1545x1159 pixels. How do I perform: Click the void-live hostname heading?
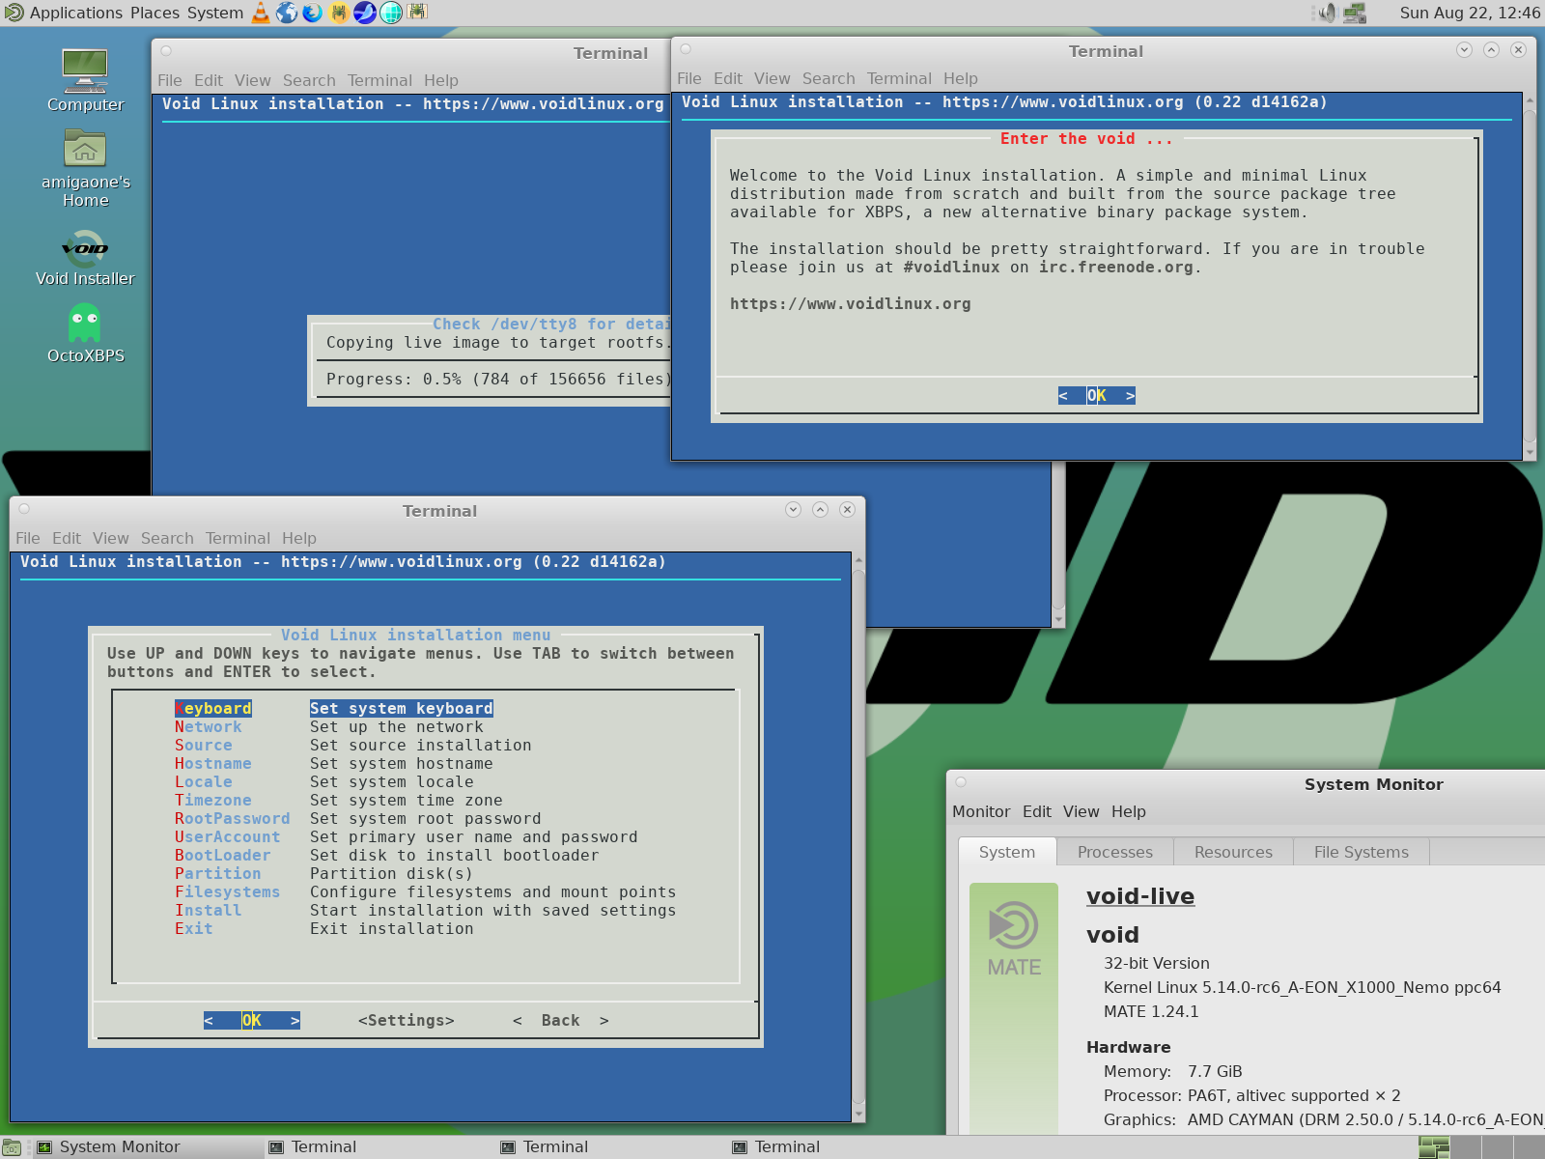[x=1140, y=896]
